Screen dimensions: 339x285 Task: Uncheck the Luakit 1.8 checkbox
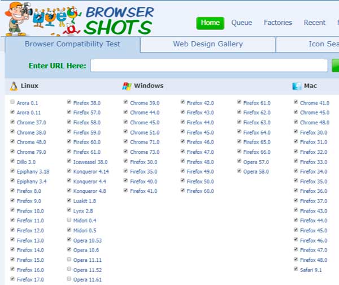click(69, 200)
